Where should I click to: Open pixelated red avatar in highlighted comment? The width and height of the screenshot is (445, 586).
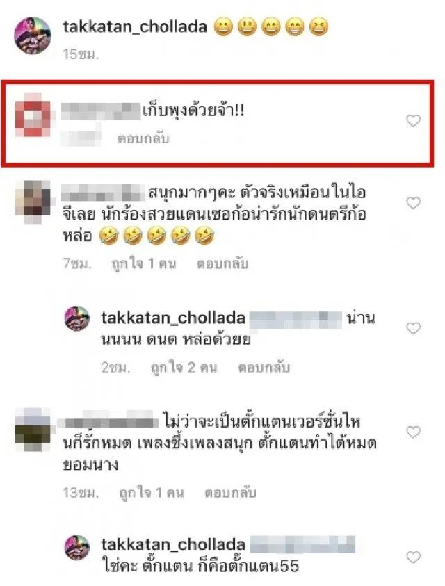point(33,115)
